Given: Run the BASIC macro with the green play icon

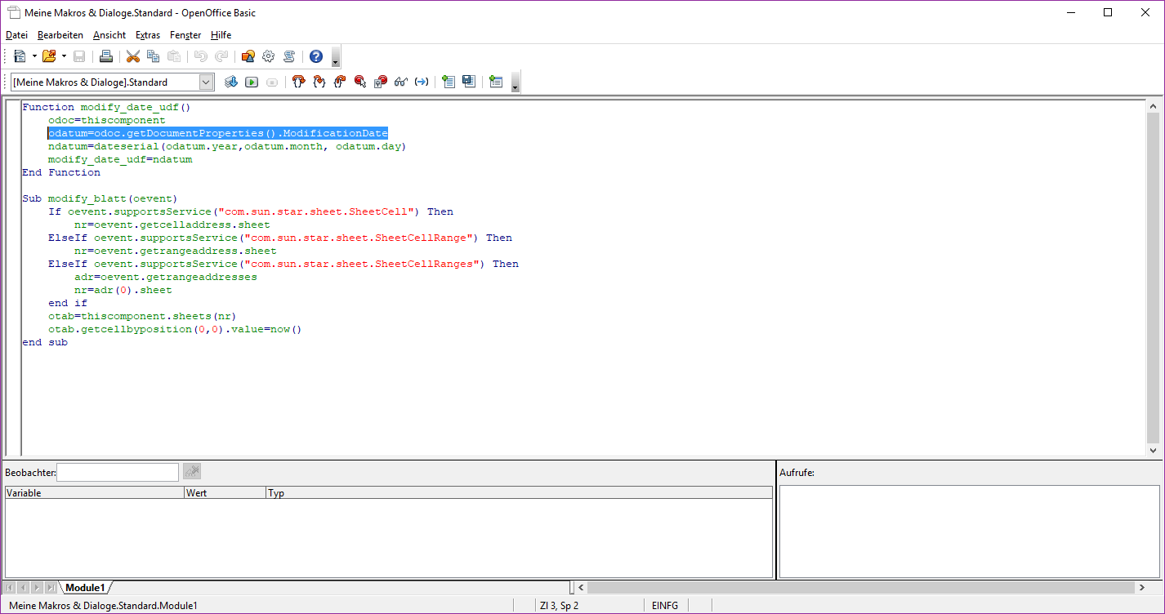Looking at the screenshot, I should (x=252, y=82).
